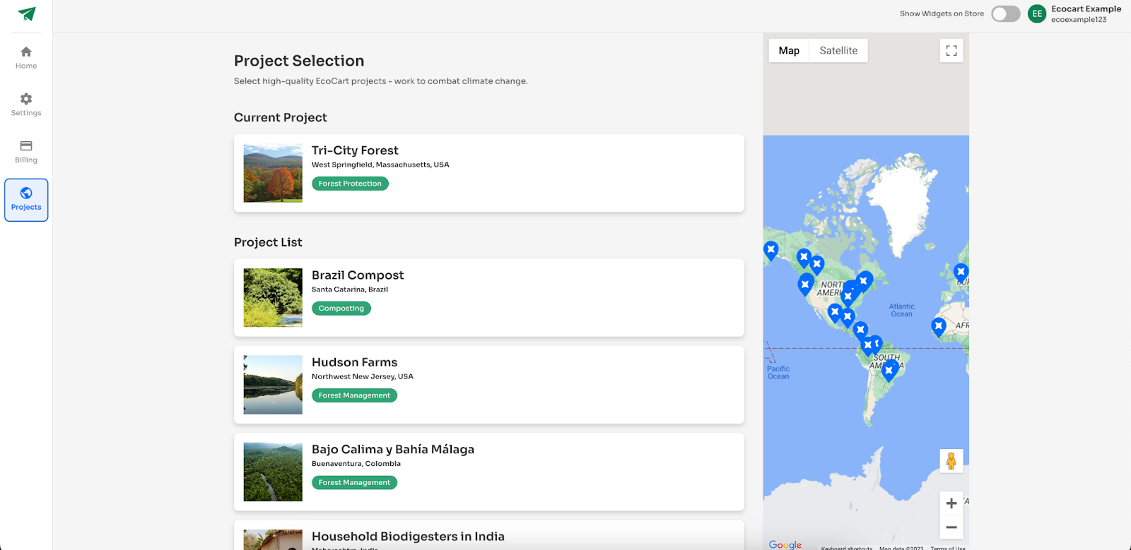This screenshot has width=1131, height=550.
Task: Click the Project Selection heading
Action: [x=299, y=61]
